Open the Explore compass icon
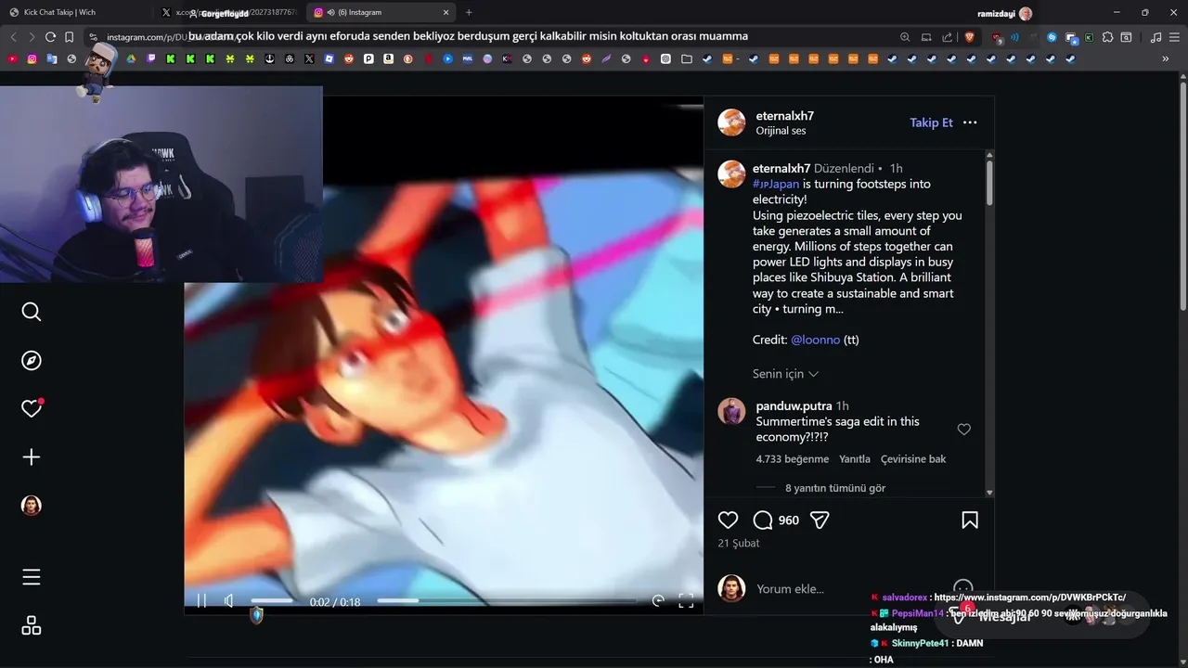 pyautogui.click(x=32, y=360)
